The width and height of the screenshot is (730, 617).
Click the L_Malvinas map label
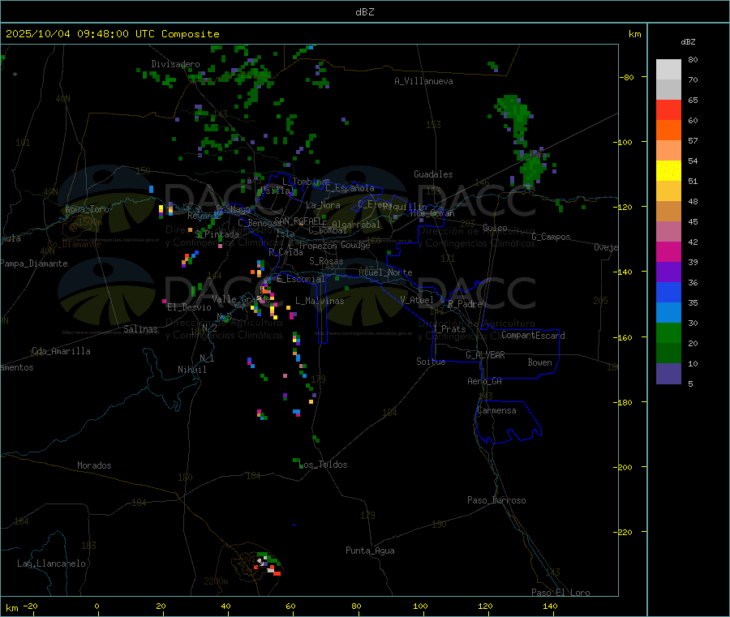pyautogui.click(x=320, y=301)
